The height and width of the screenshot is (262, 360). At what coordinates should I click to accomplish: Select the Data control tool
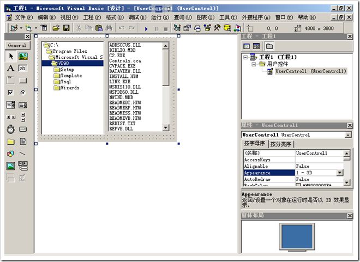[x=23, y=166]
